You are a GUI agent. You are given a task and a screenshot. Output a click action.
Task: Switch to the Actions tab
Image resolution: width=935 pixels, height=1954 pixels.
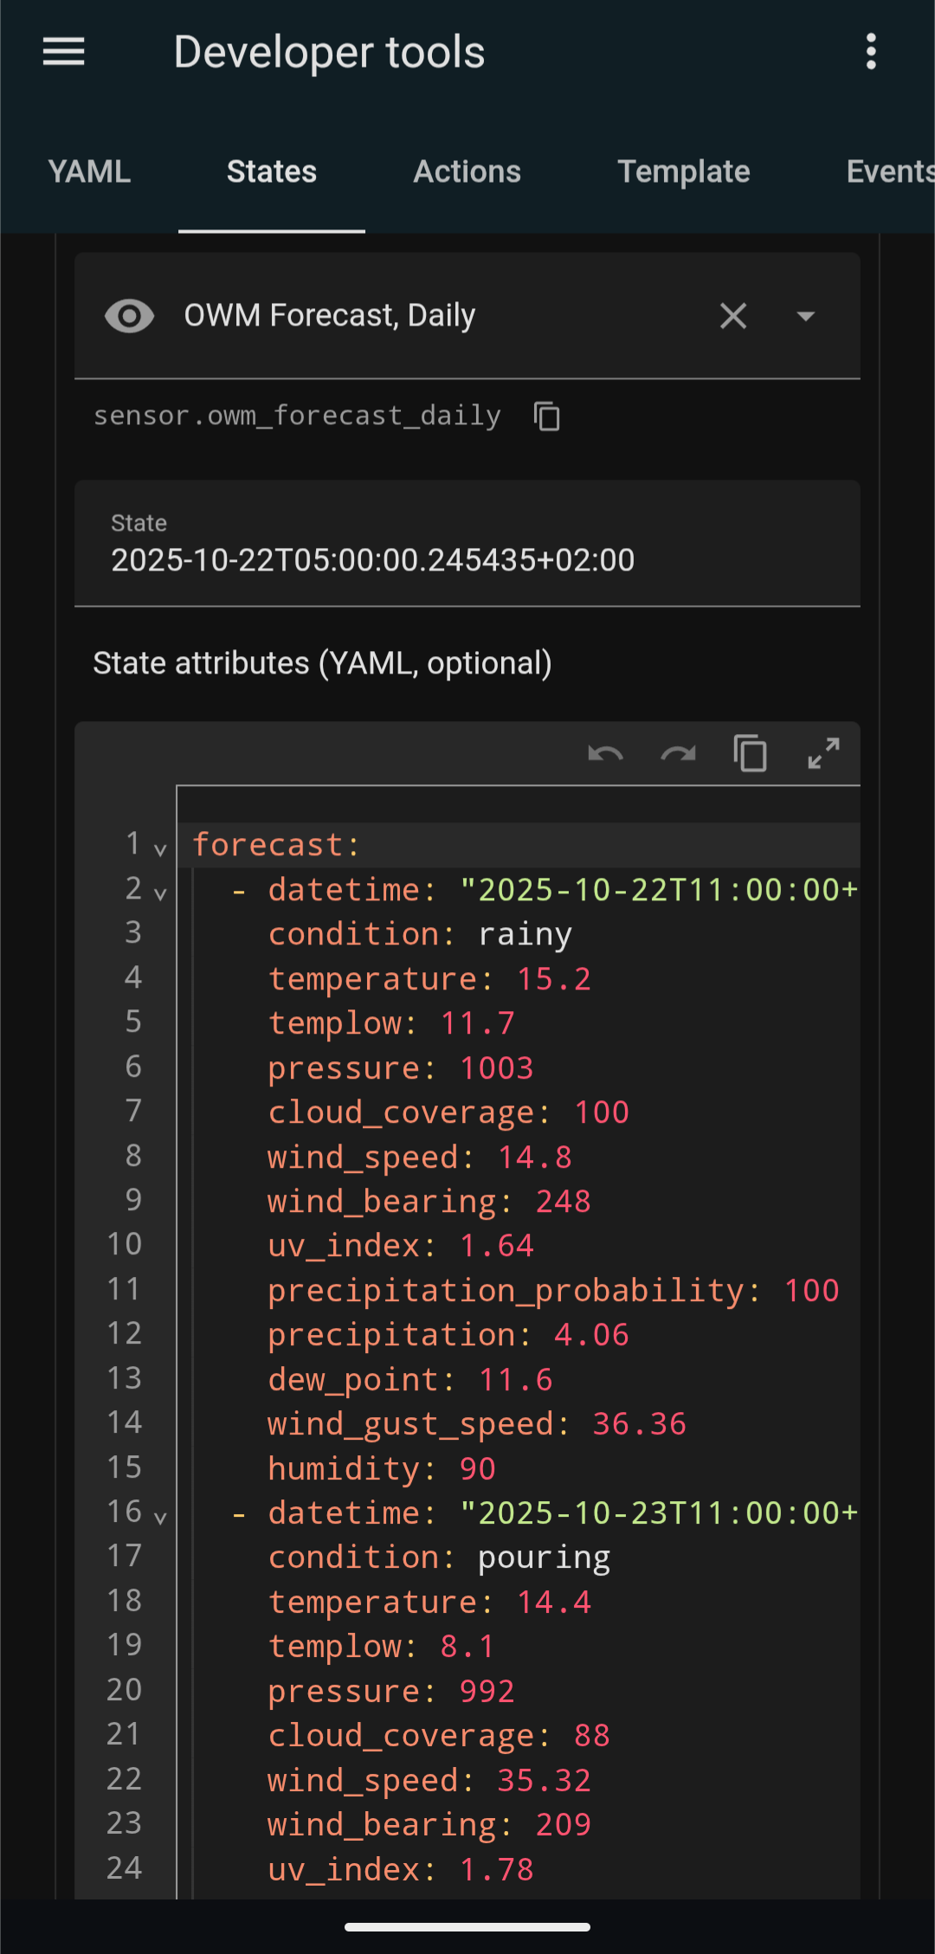467,171
